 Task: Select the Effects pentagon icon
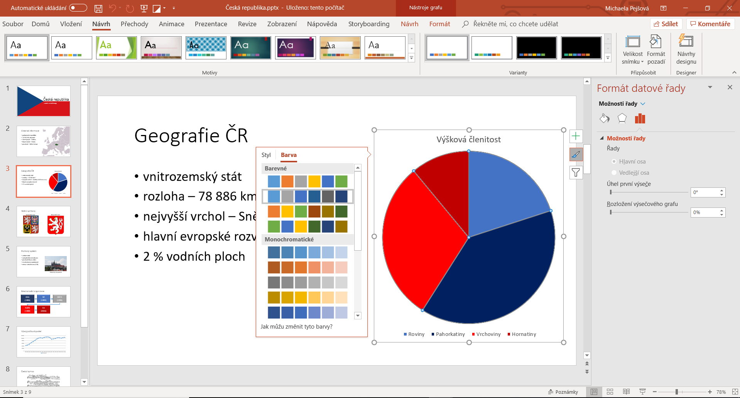622,118
